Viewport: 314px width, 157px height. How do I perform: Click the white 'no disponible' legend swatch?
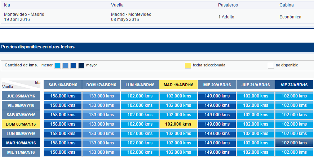click(x=271, y=66)
